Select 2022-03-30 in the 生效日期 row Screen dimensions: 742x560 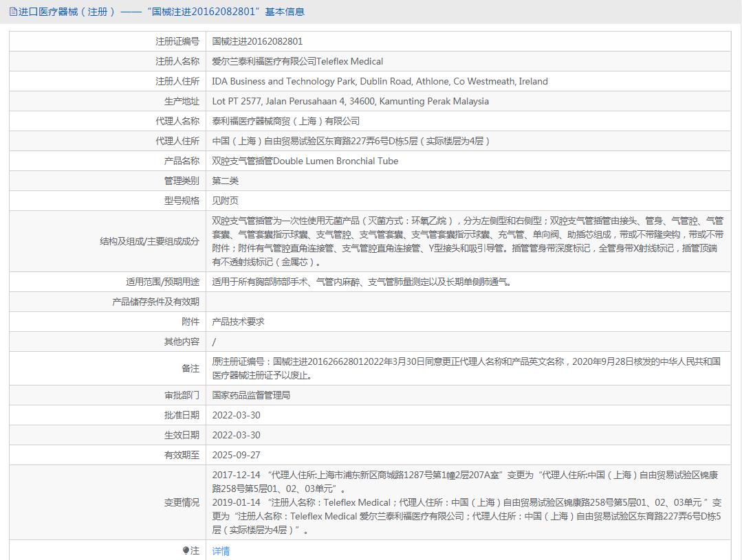236,435
